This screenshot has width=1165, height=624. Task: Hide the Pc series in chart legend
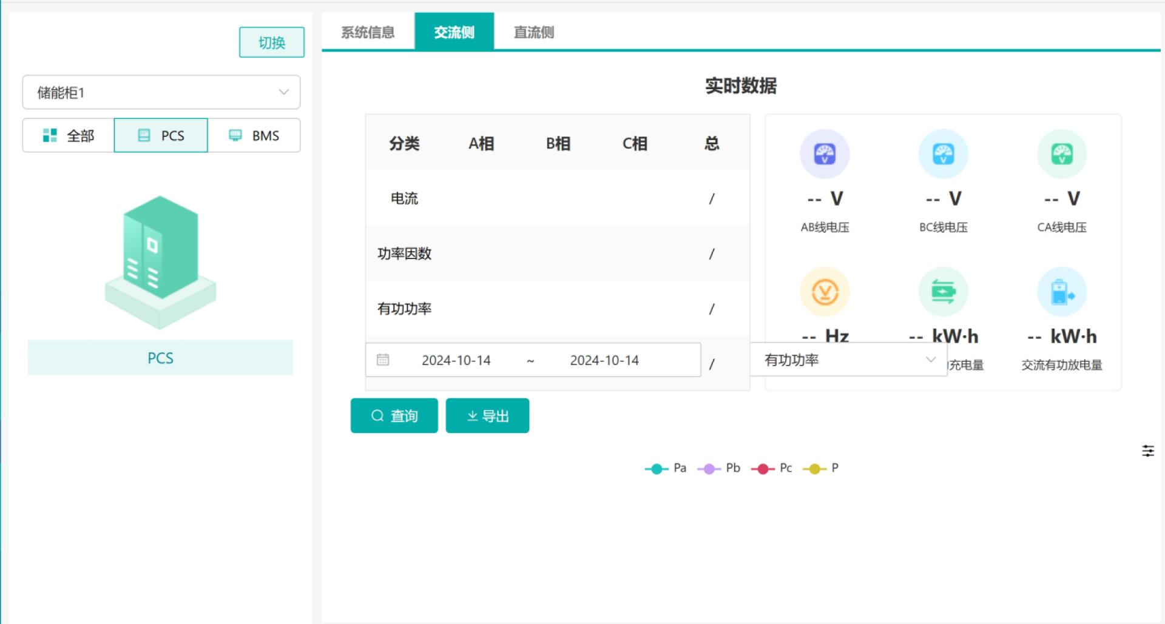pyautogui.click(x=771, y=468)
